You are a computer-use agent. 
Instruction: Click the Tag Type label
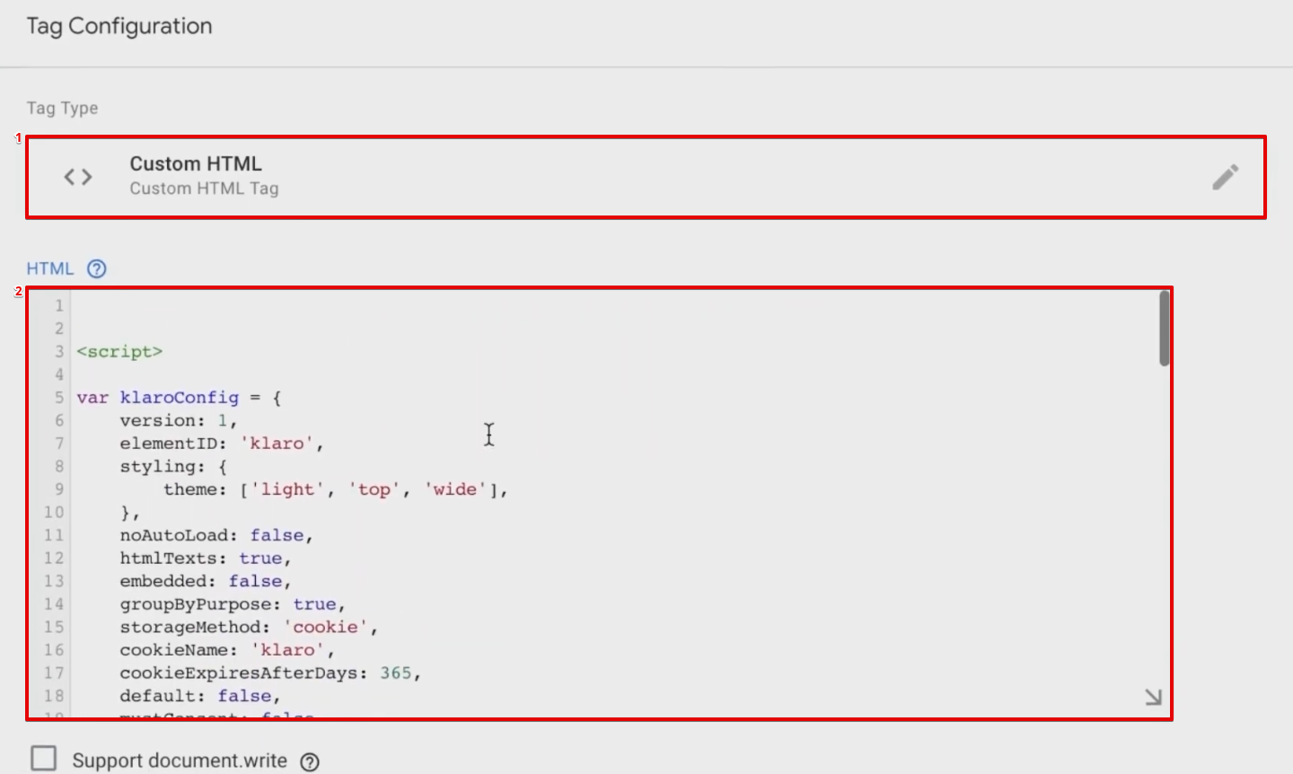pos(62,108)
